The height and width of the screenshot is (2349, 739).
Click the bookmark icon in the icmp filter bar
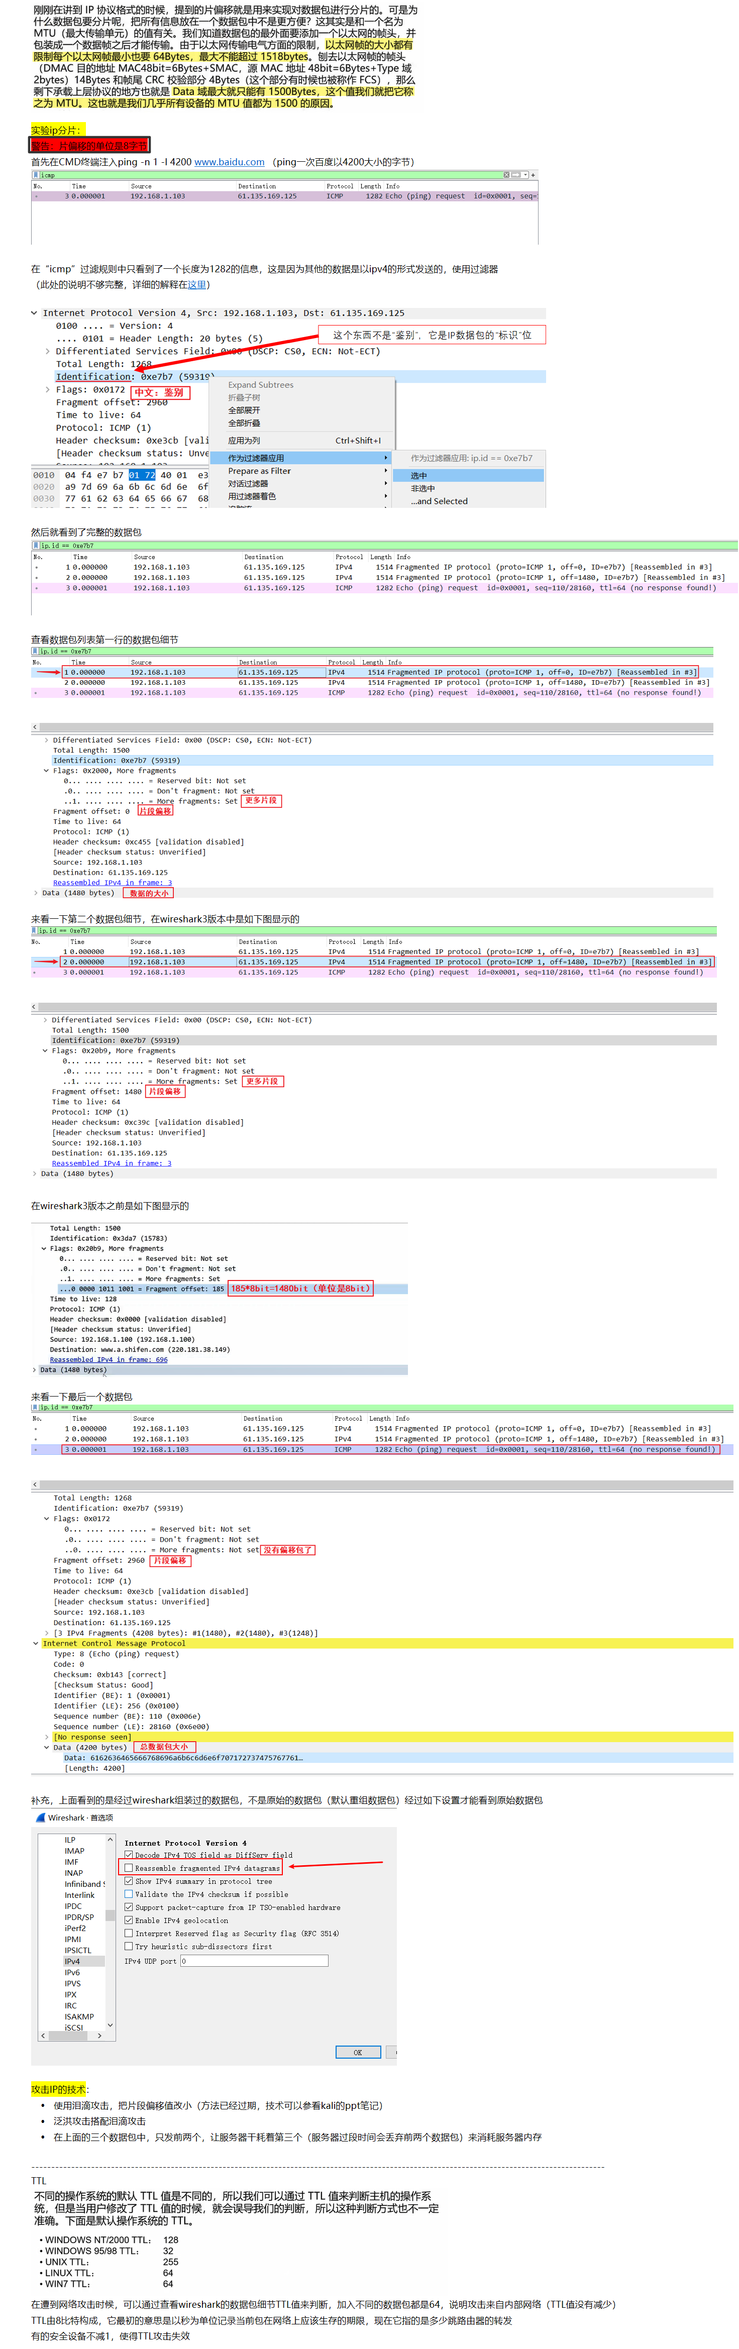[x=36, y=175]
